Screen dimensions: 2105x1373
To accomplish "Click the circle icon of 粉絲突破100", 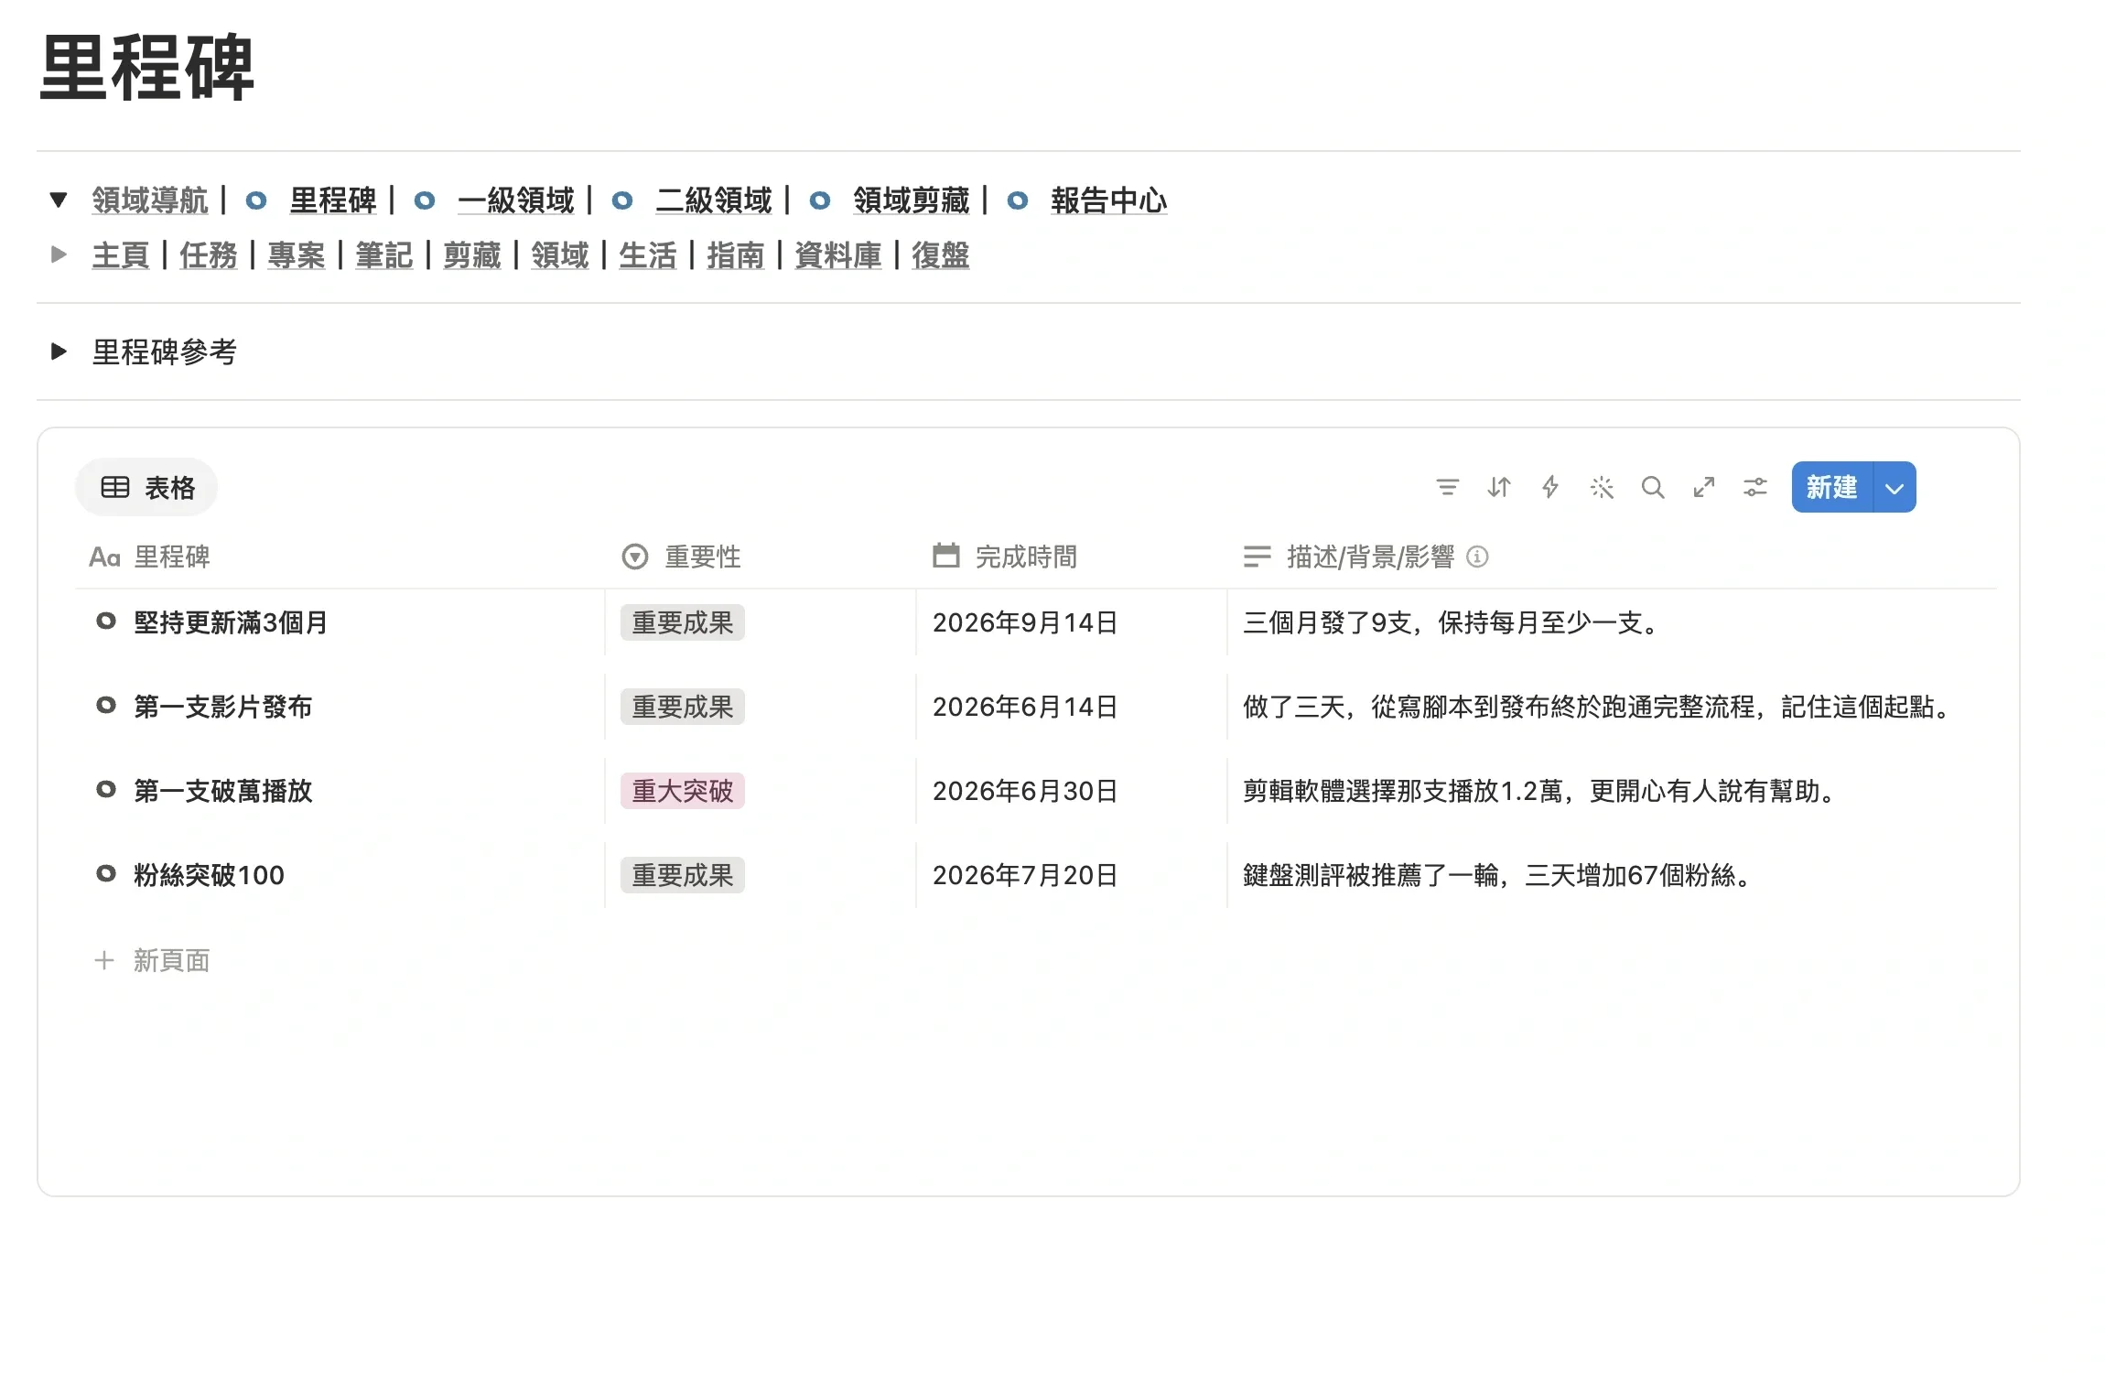I will [106, 874].
